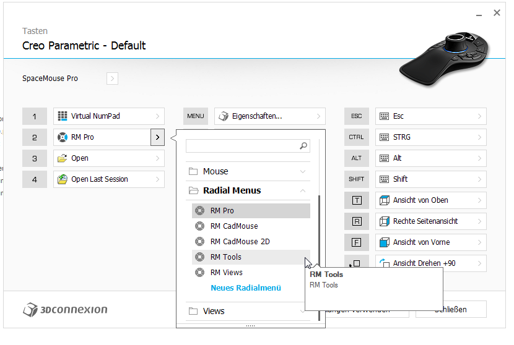Minimize the Tasten window
The image size is (514, 345).
pyautogui.click(x=479, y=14)
